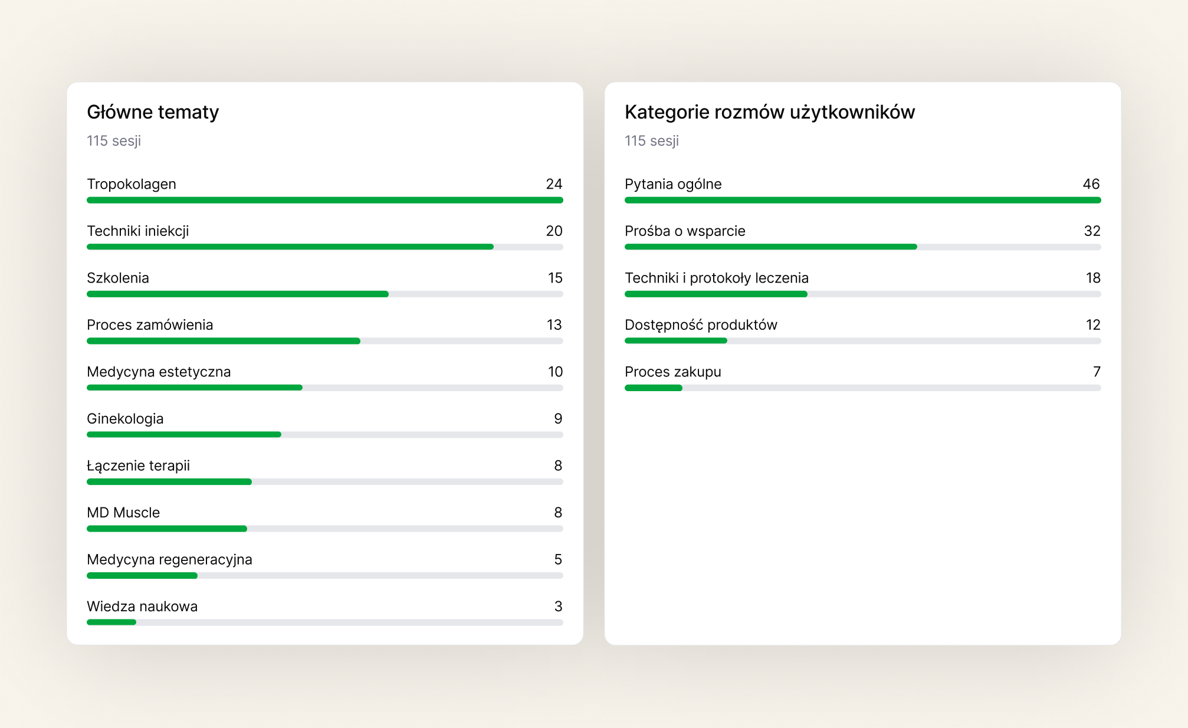Click the count 24 beside Tropokolagen
This screenshot has width=1188, height=728.
pos(553,184)
